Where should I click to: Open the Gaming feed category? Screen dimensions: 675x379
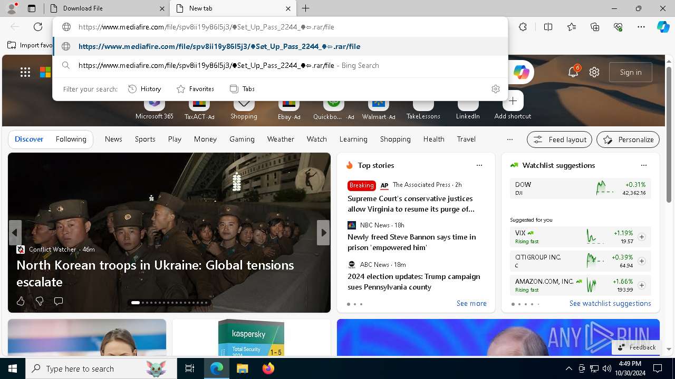(x=242, y=139)
